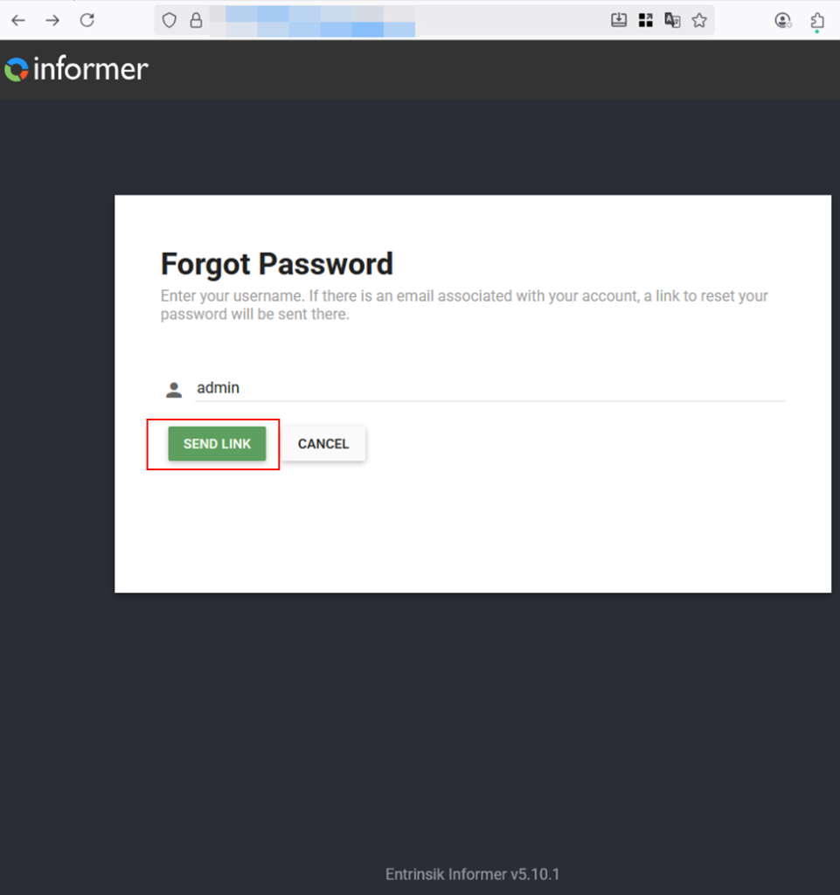View site security padlock info

click(x=197, y=21)
